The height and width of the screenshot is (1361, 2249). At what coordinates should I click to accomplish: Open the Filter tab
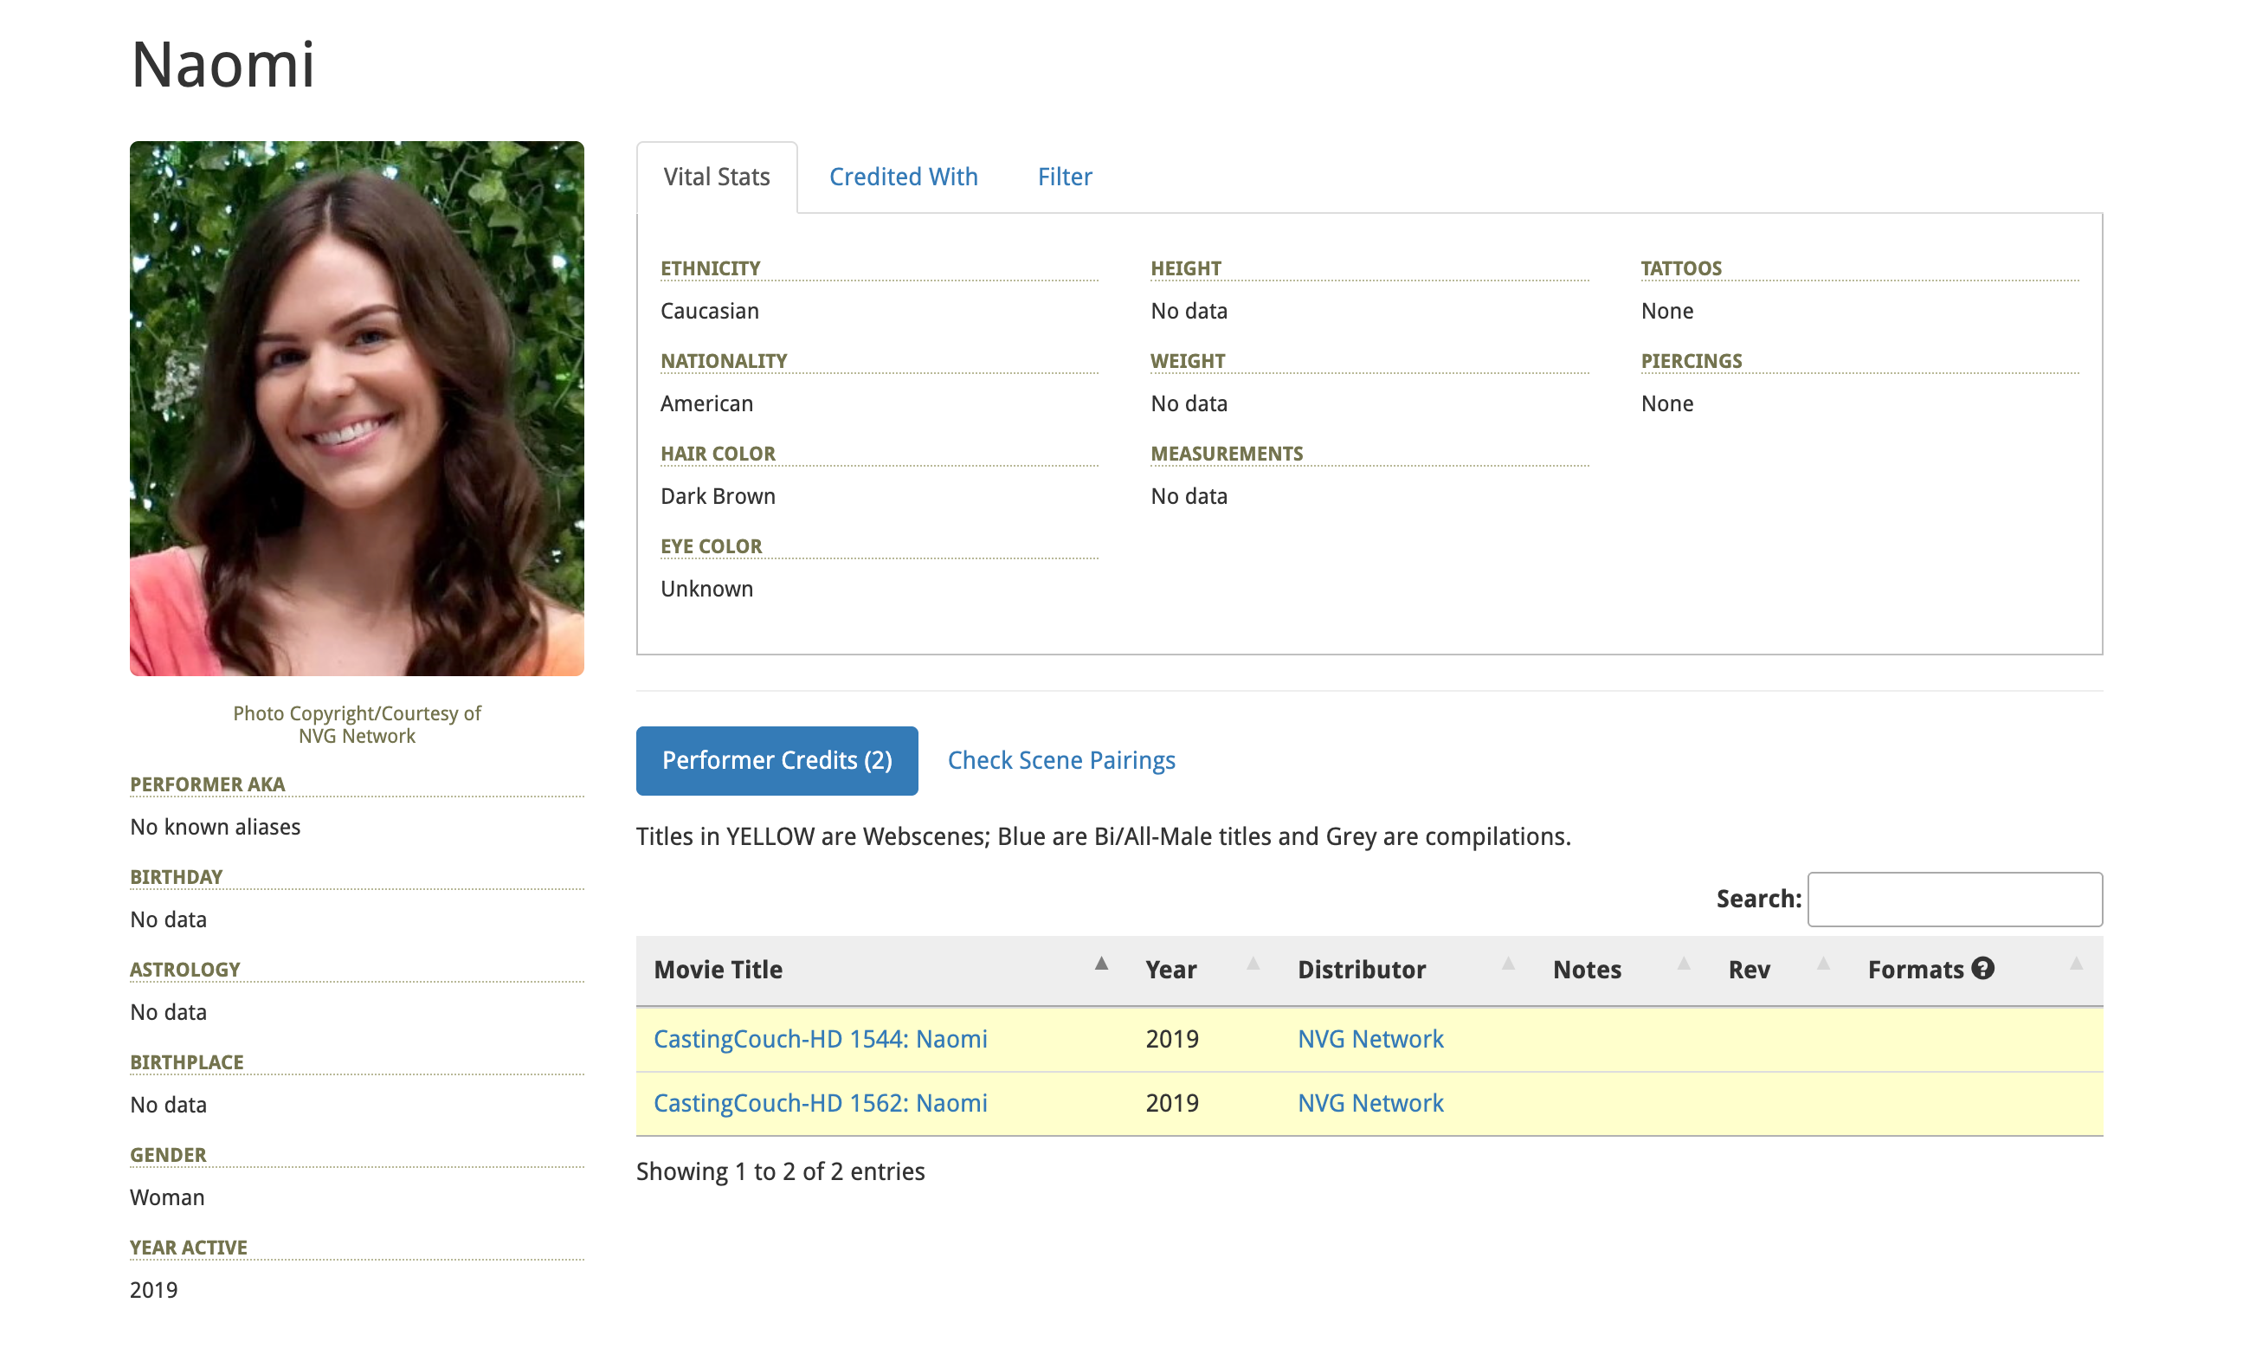point(1064,176)
